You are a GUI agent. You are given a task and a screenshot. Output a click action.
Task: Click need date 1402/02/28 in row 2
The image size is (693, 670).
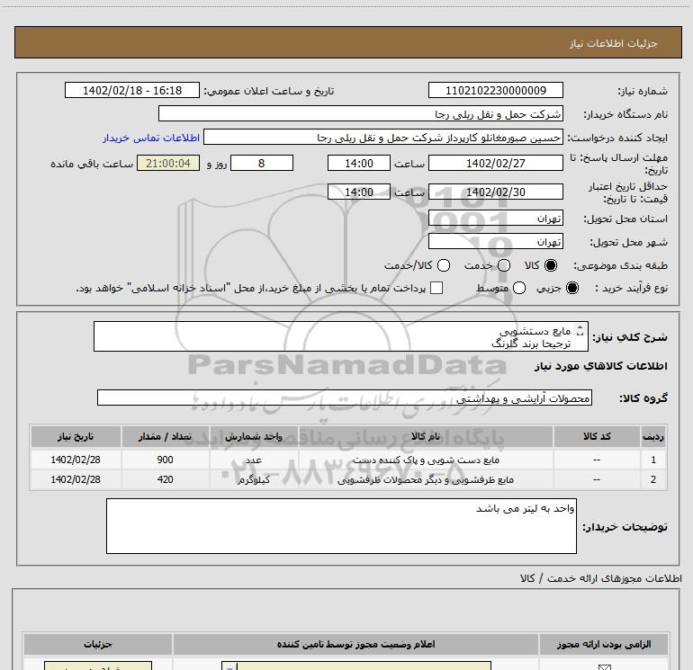[76, 479]
